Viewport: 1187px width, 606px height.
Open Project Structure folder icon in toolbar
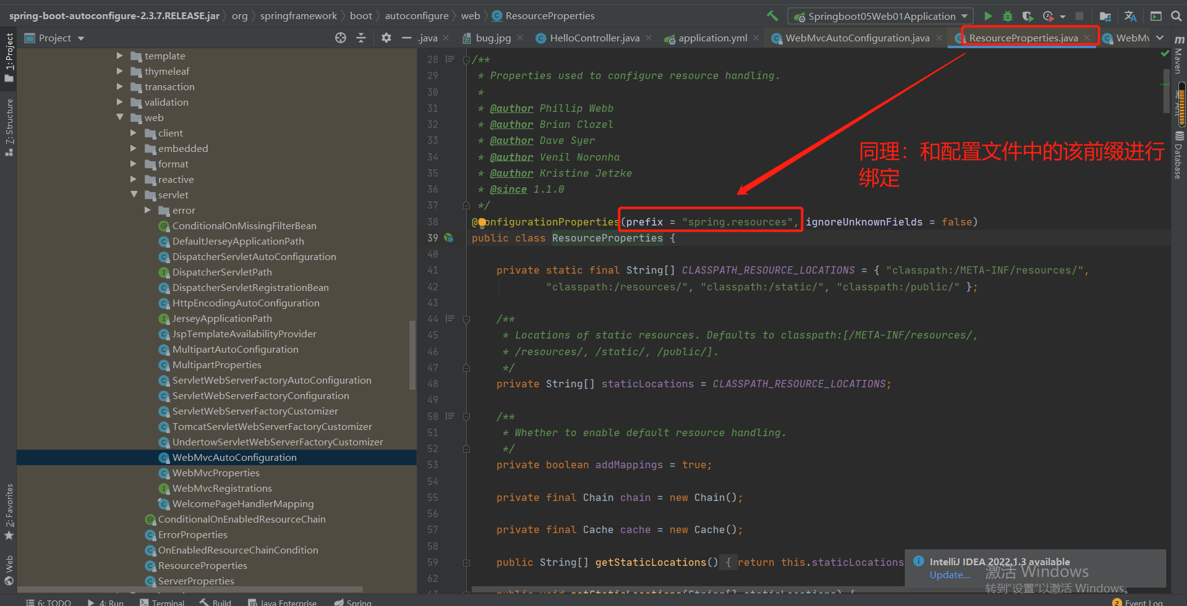coord(1105,16)
